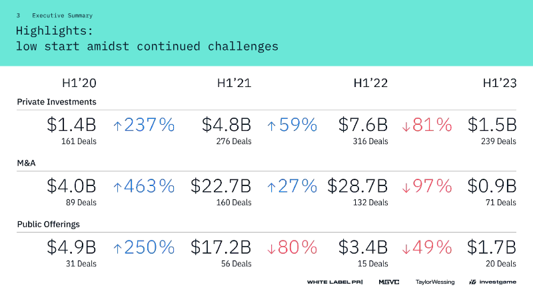The height and width of the screenshot is (299, 533).
Task: Click the H1'23 column header
Action: 500,84
